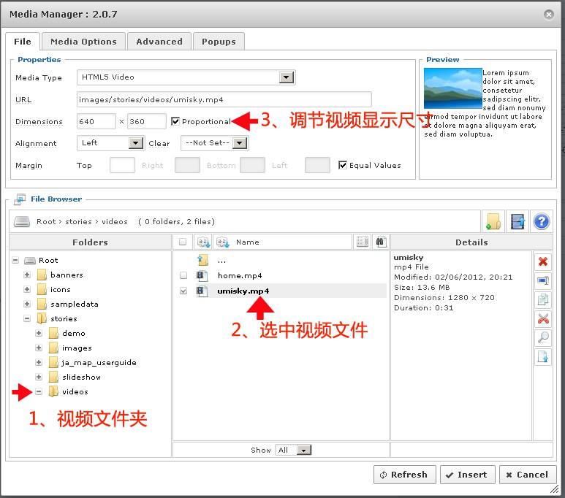Close the Media Manager dialog
Image resolution: width=565 pixels, height=498 pixels.
548,14
